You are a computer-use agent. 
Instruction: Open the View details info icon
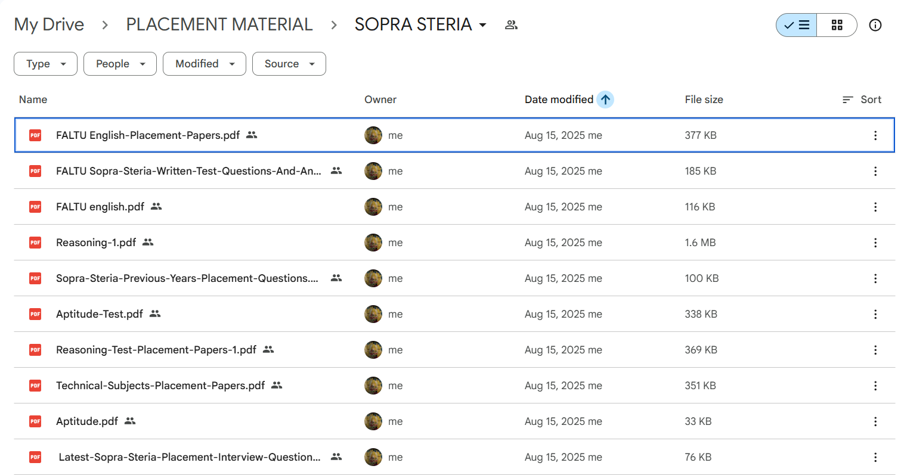point(875,25)
